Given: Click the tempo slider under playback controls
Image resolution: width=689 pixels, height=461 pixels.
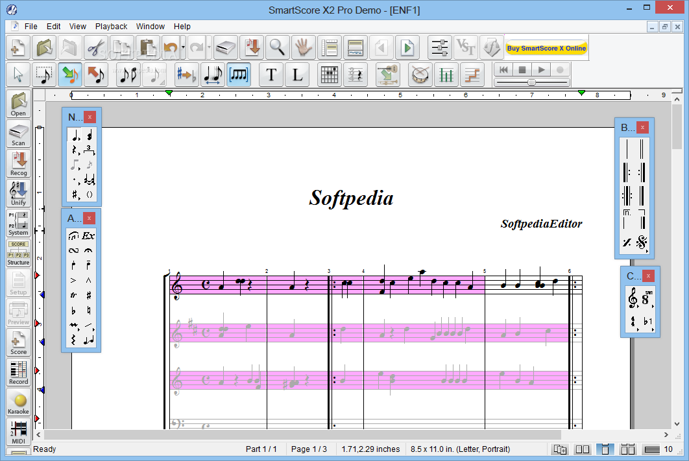Looking at the screenshot, I should (532, 82).
